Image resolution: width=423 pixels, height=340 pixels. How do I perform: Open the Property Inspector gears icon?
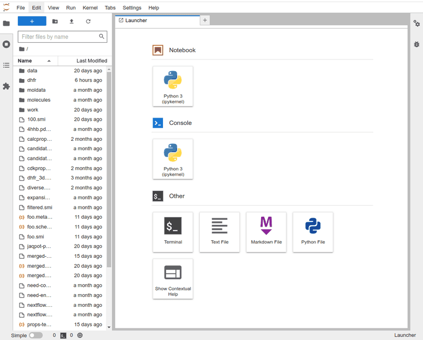tap(417, 24)
